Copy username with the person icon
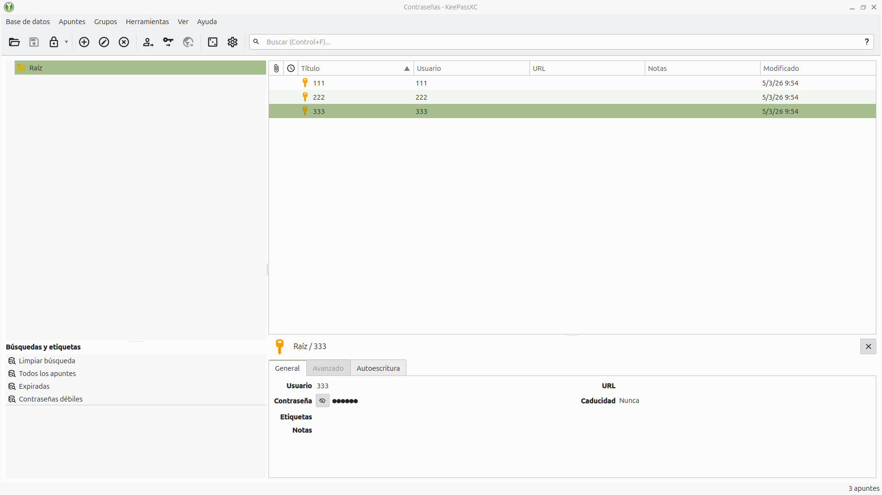The height and width of the screenshot is (495, 882). (148, 42)
